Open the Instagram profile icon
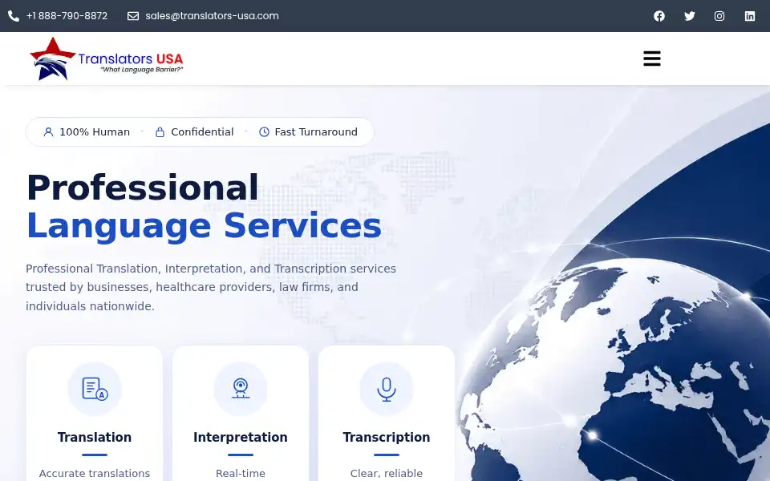This screenshot has height=481, width=770. 719,16
